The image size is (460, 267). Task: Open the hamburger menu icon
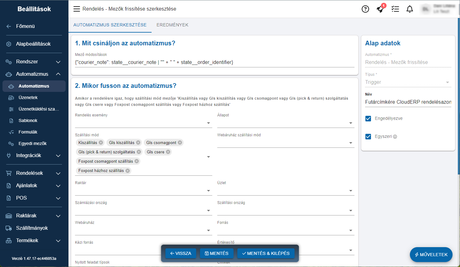pyautogui.click(x=77, y=9)
